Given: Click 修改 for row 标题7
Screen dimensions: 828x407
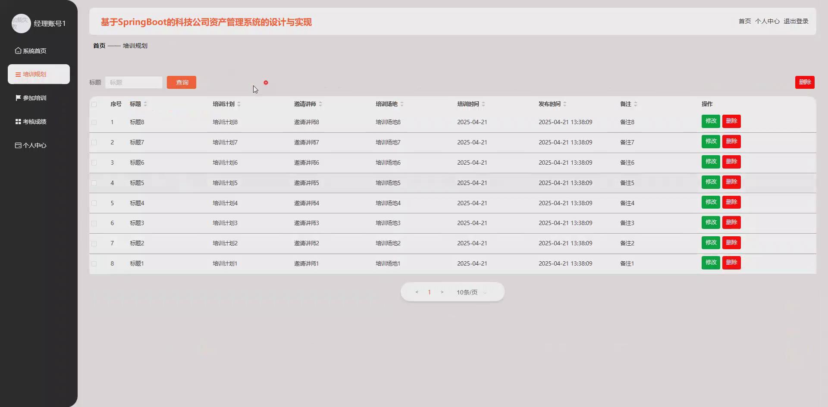Looking at the screenshot, I should click(711, 141).
